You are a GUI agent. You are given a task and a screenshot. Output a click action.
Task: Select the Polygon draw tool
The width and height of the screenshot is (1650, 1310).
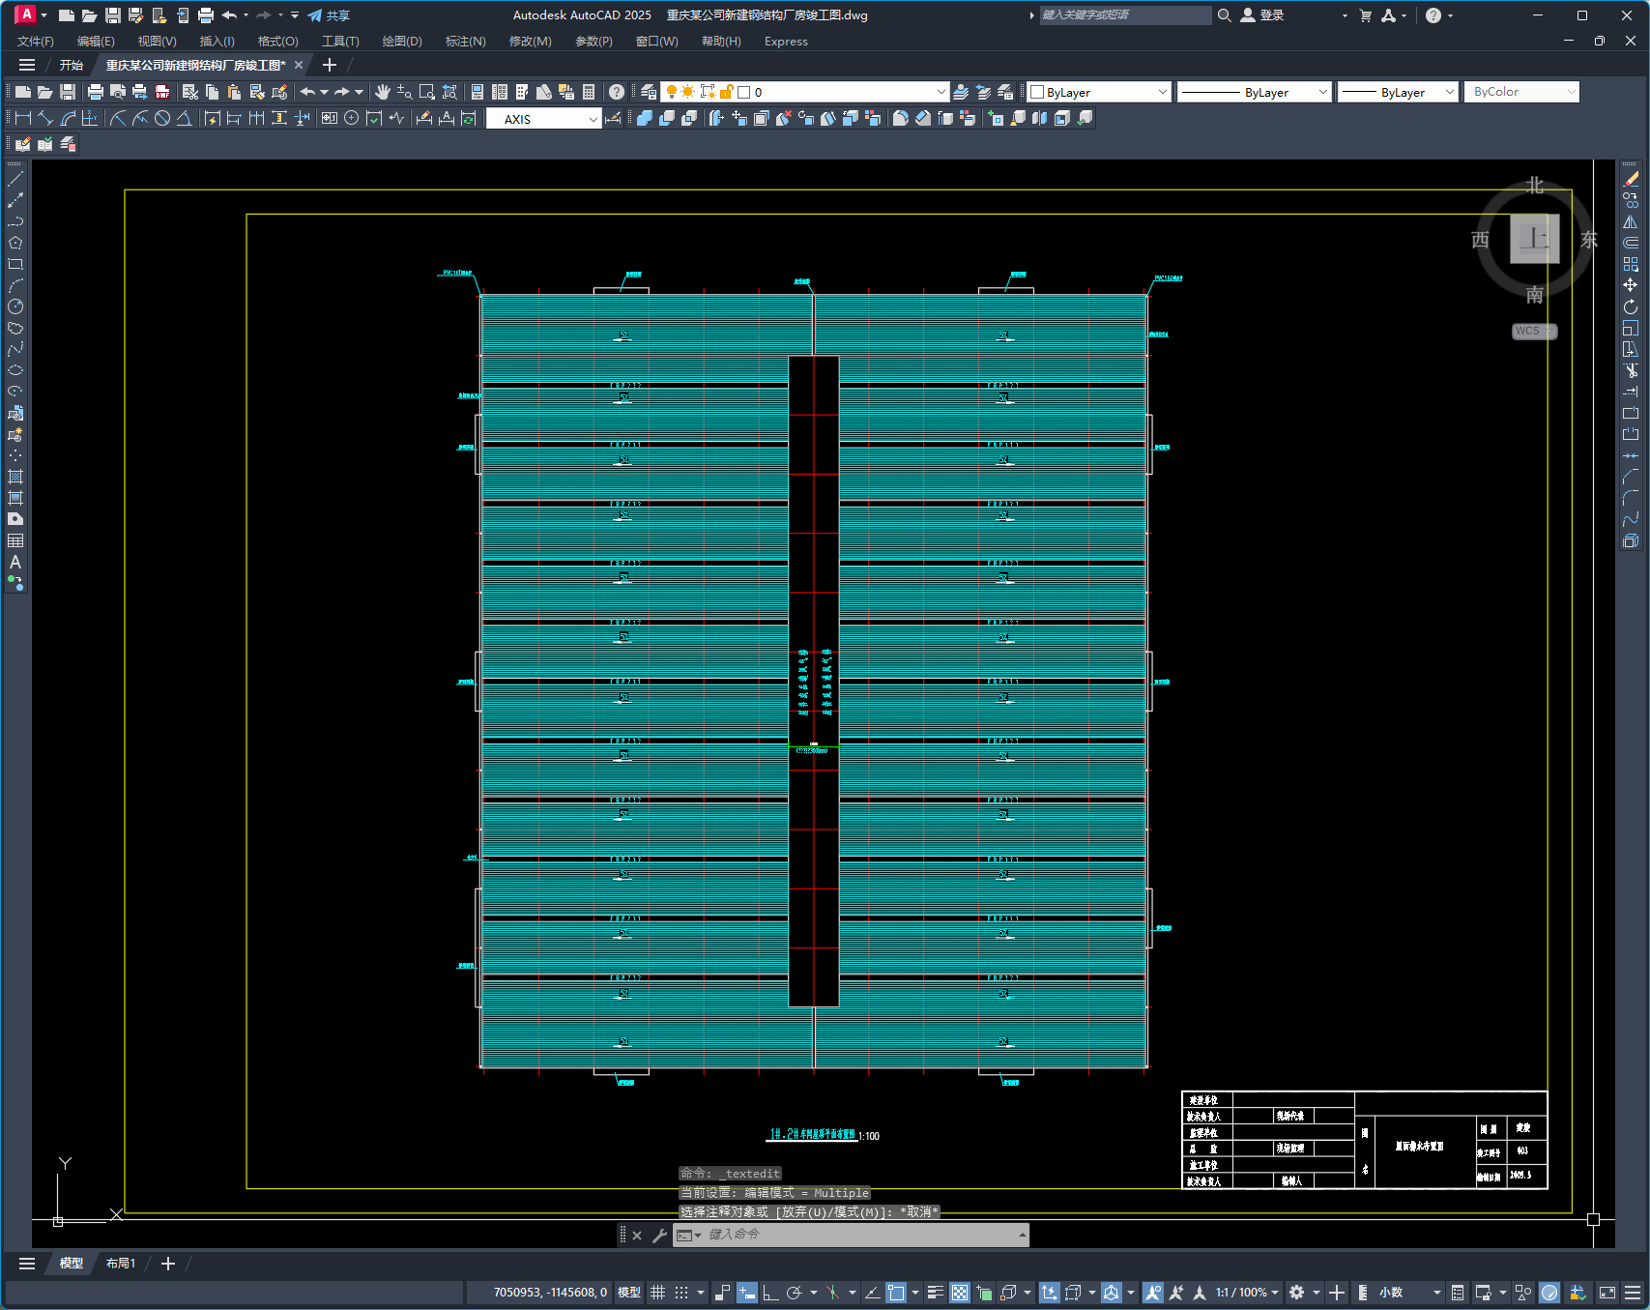pyautogui.click(x=15, y=243)
